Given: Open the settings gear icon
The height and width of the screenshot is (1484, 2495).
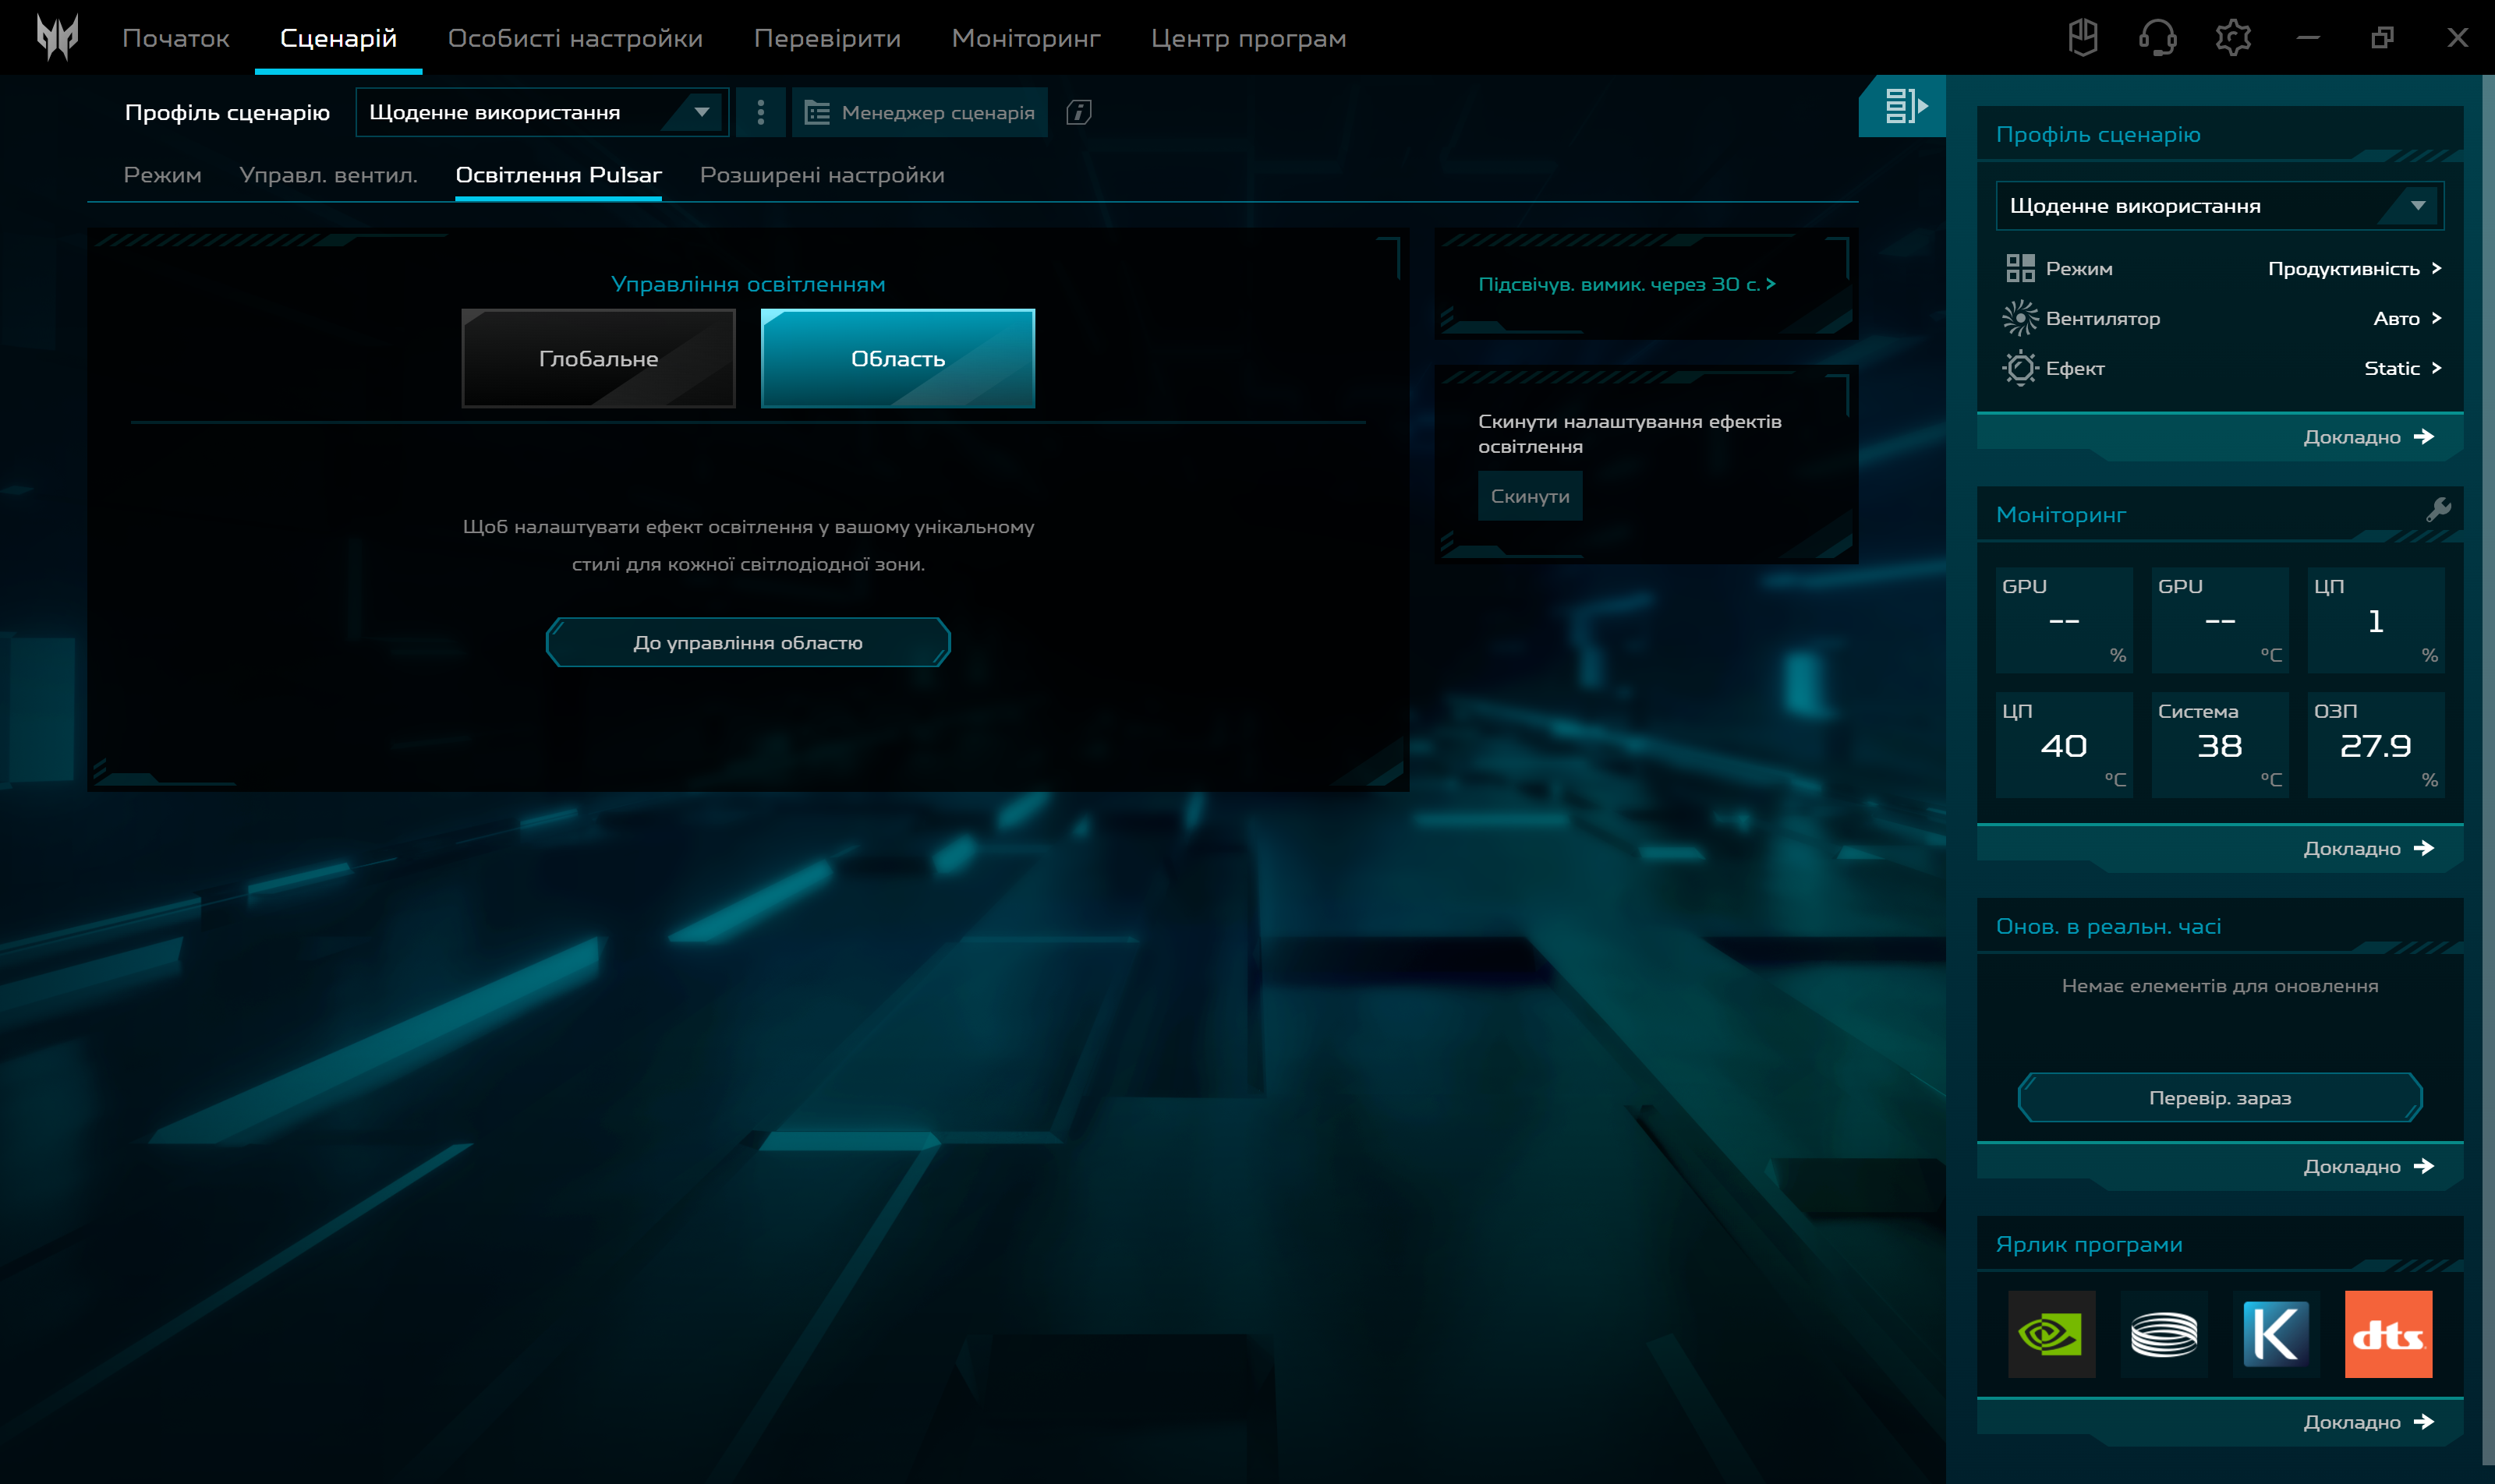Looking at the screenshot, I should 2233,38.
